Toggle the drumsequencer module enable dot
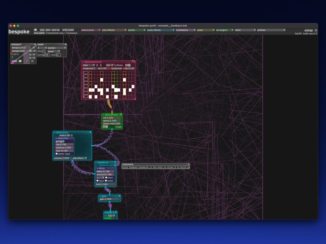 tap(83, 62)
